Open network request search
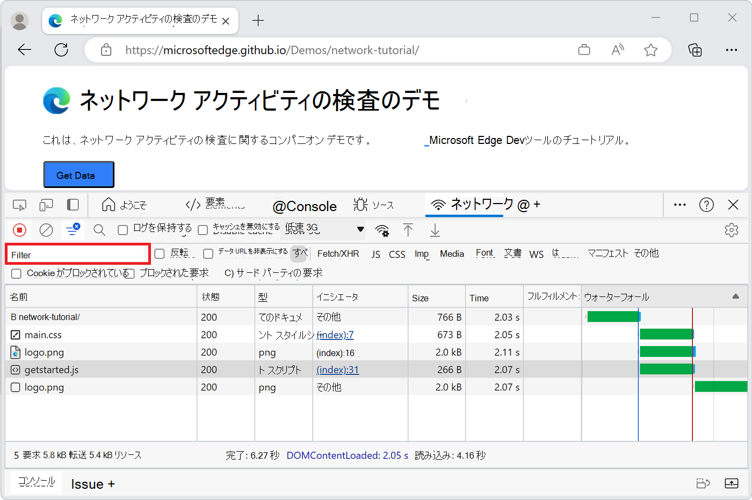 click(x=99, y=230)
